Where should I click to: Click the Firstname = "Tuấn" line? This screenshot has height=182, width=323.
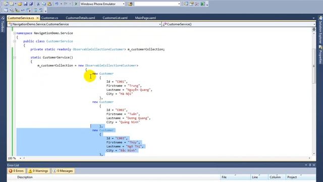click(123, 114)
